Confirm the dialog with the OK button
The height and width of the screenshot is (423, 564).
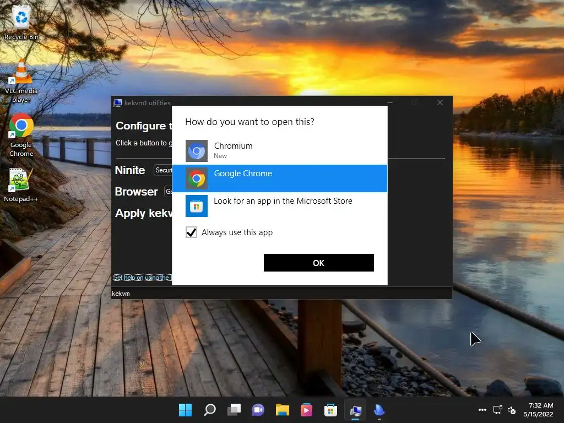[319, 263]
